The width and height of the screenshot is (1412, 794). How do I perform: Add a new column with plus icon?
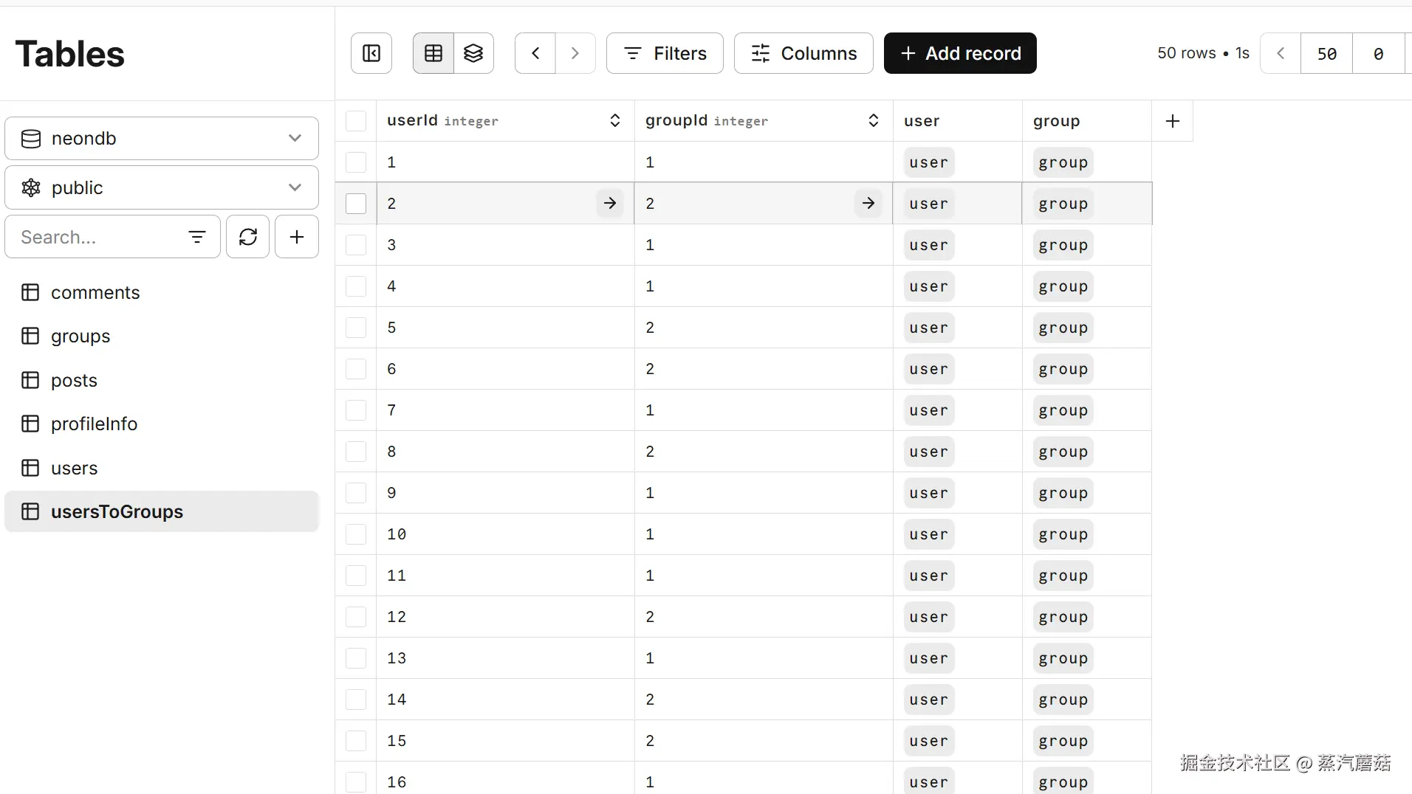(x=1173, y=121)
